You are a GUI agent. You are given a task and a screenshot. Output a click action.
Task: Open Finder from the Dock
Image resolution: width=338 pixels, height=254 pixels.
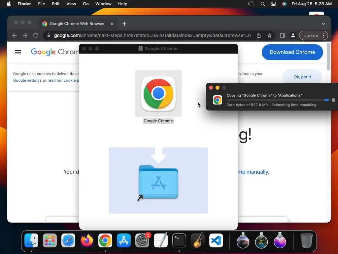pyautogui.click(x=31, y=240)
